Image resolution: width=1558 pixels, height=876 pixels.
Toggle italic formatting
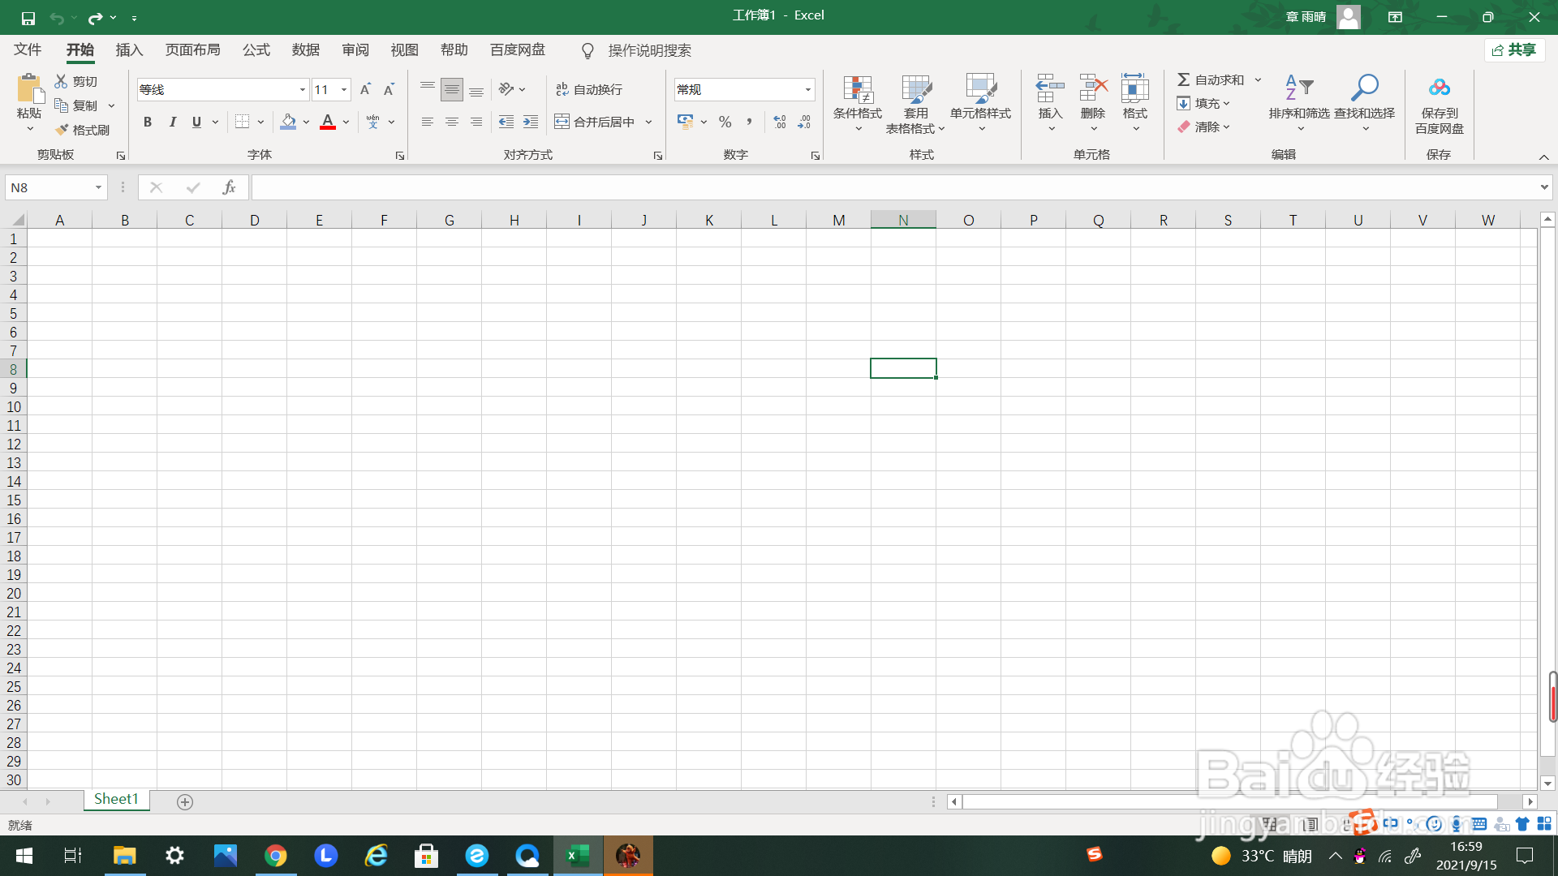[x=172, y=122]
